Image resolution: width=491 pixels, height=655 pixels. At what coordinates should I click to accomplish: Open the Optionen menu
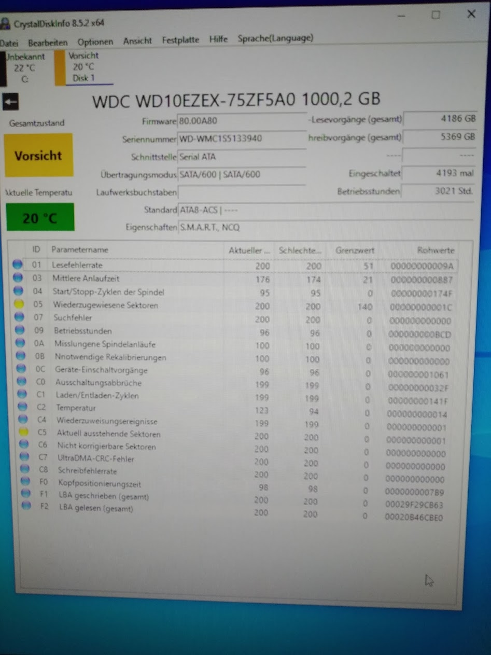pyautogui.click(x=95, y=42)
